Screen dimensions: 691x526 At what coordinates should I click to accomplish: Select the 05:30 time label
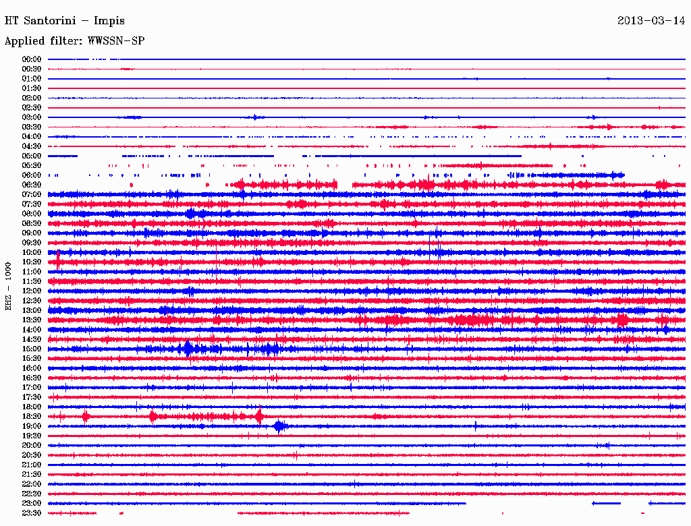coord(32,166)
